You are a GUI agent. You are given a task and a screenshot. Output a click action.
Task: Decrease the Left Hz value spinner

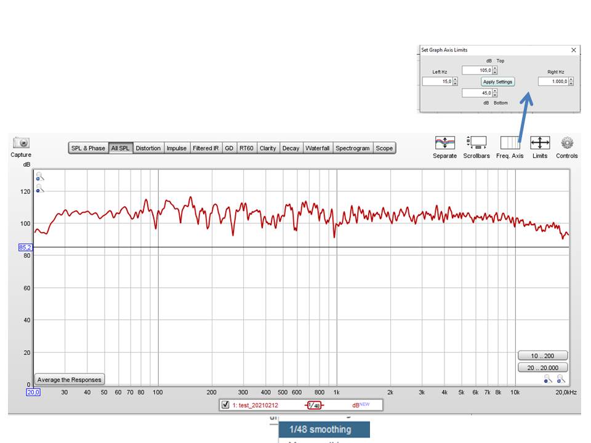pos(456,84)
